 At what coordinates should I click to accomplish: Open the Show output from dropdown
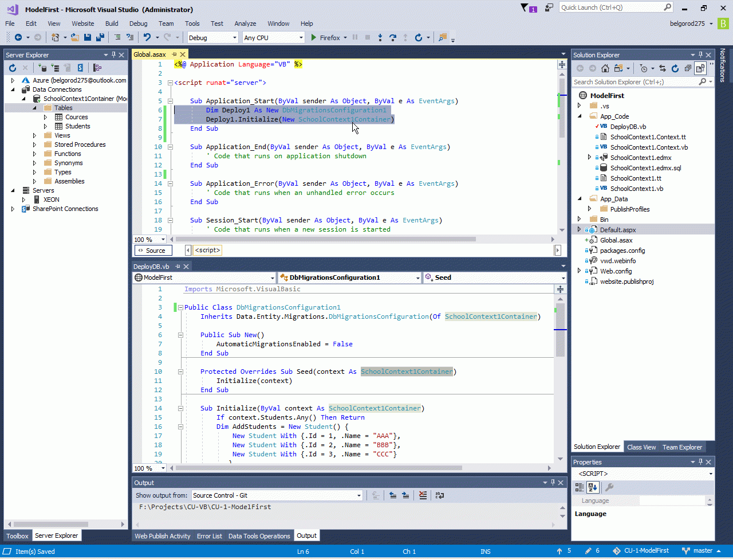pos(277,495)
